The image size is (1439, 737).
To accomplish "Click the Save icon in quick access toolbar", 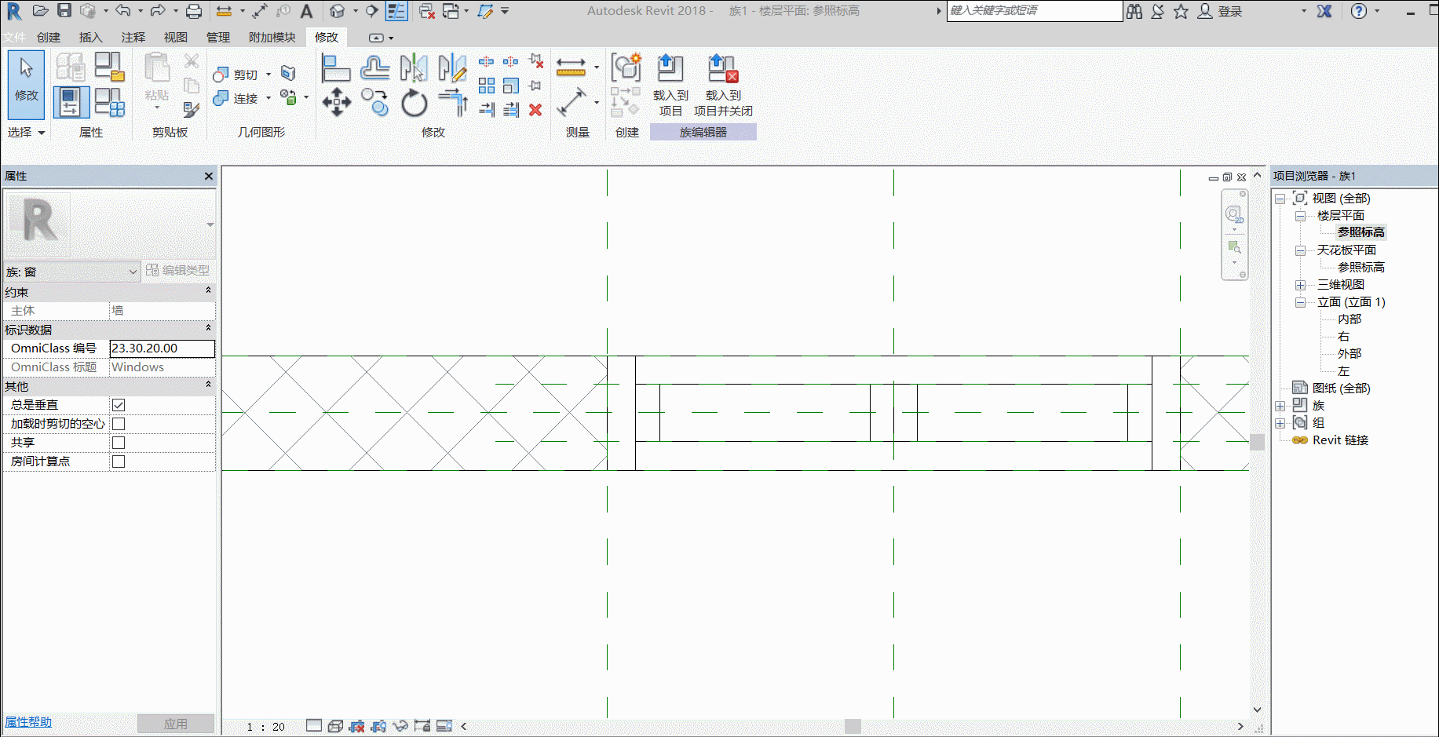I will point(64,11).
